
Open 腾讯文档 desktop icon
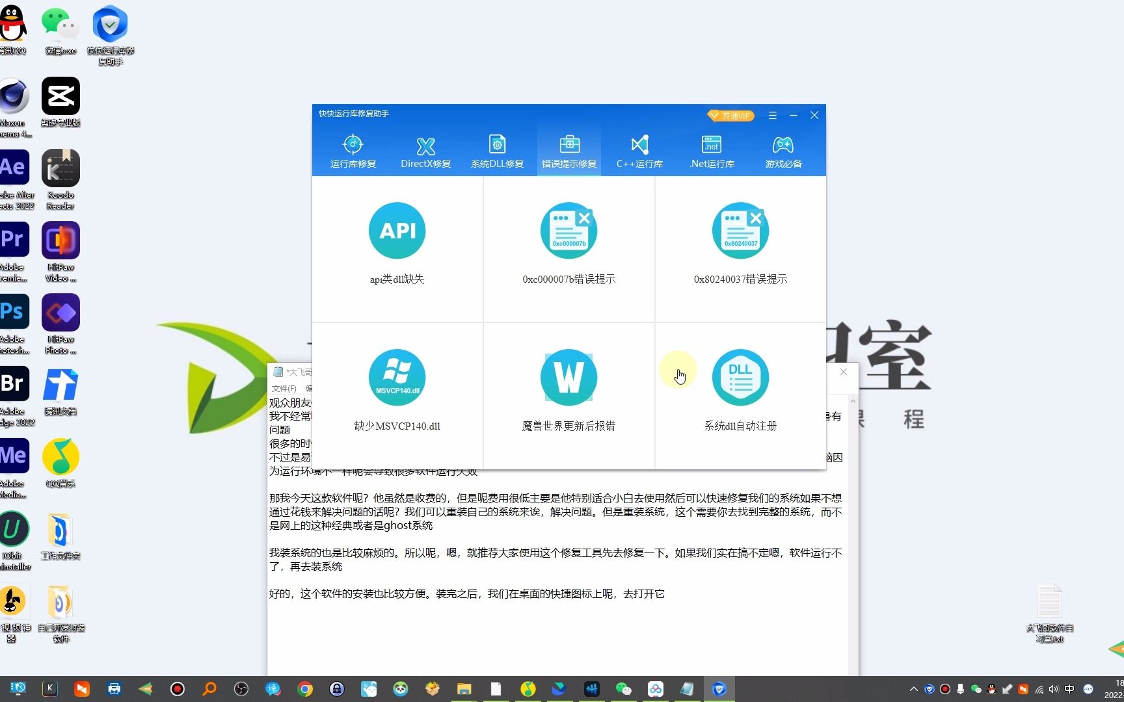tap(60, 391)
